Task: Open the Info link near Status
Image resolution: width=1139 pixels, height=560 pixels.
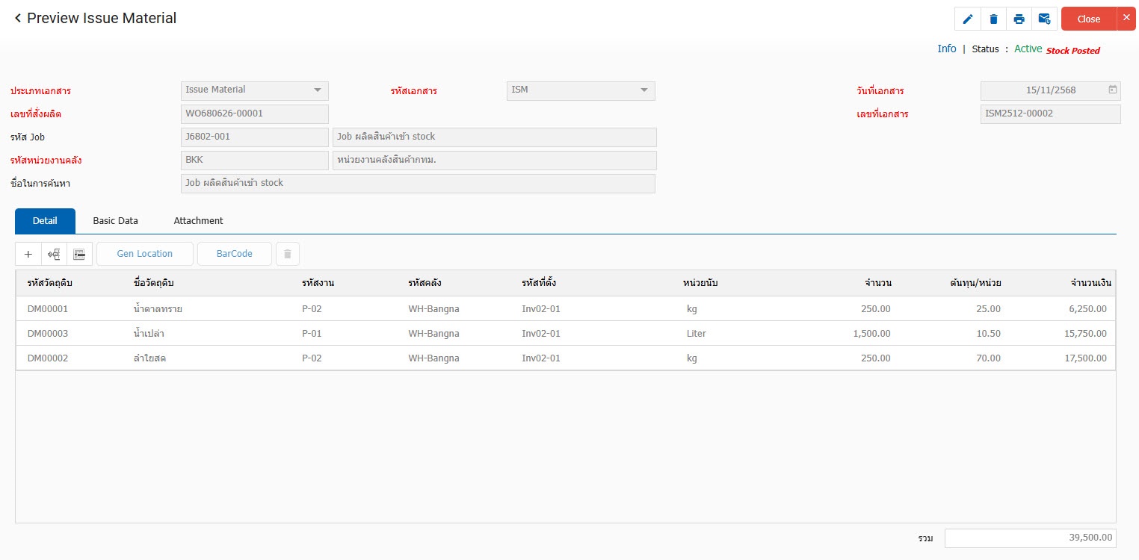Action: point(946,49)
